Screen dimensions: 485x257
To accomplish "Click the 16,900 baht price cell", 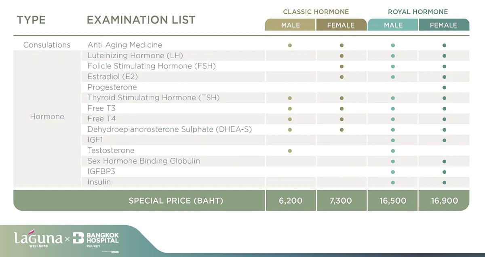I will (444, 200).
